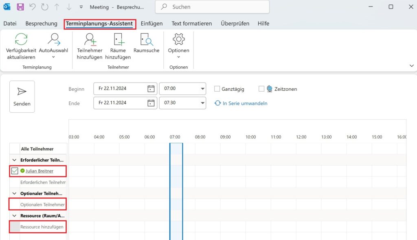The width and height of the screenshot is (417, 240).
Task: Collapse the Optionaler Teilnehmer group
Action: pos(14,194)
